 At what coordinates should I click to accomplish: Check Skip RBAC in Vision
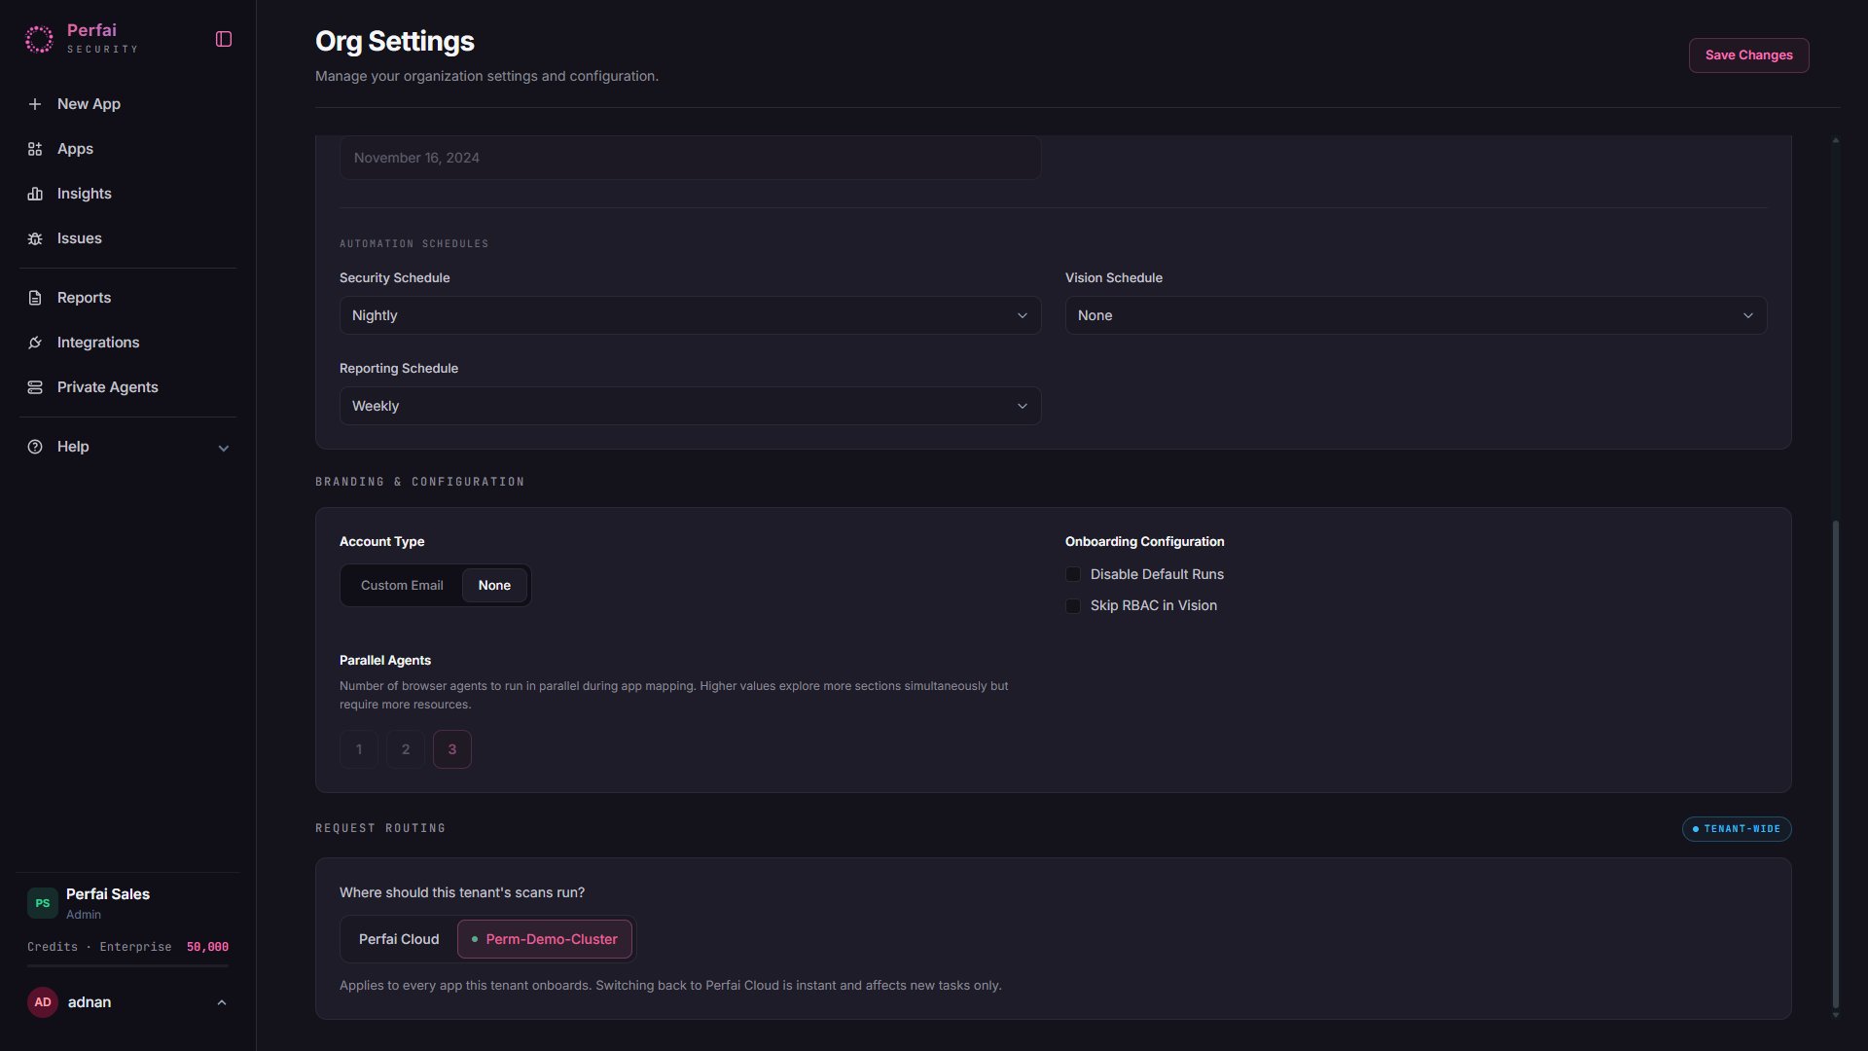[x=1073, y=605]
